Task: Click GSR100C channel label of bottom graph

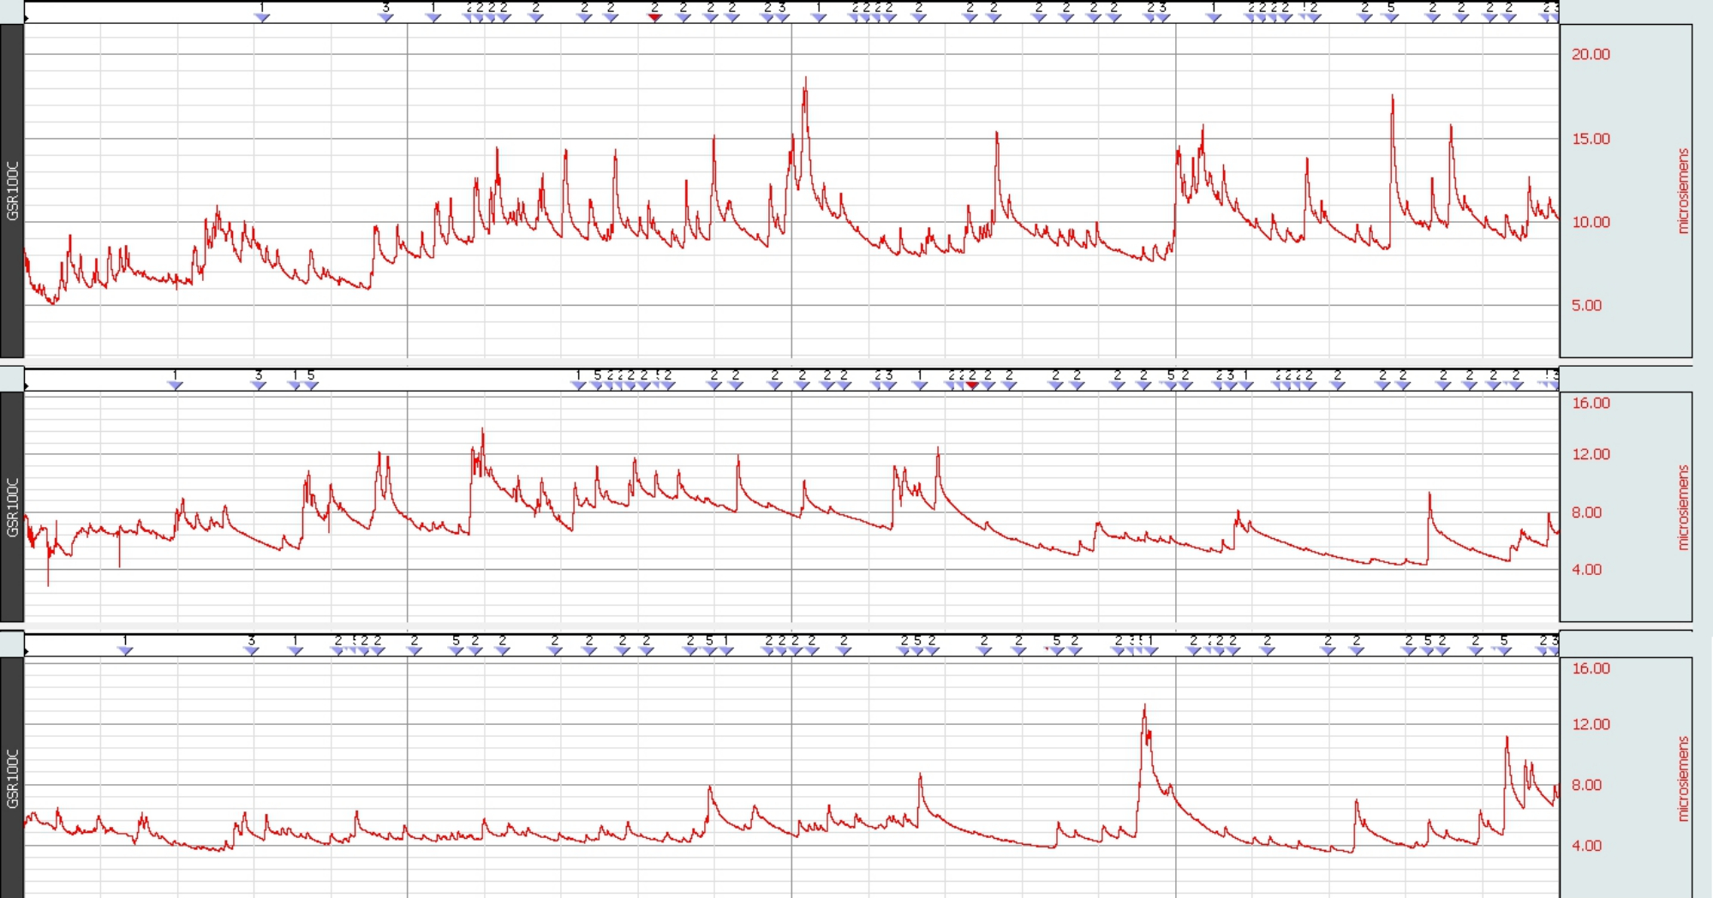Action: [12, 778]
